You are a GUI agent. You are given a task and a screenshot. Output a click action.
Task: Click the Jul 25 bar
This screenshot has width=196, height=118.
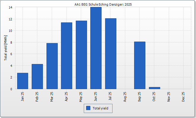[x=110, y=53]
